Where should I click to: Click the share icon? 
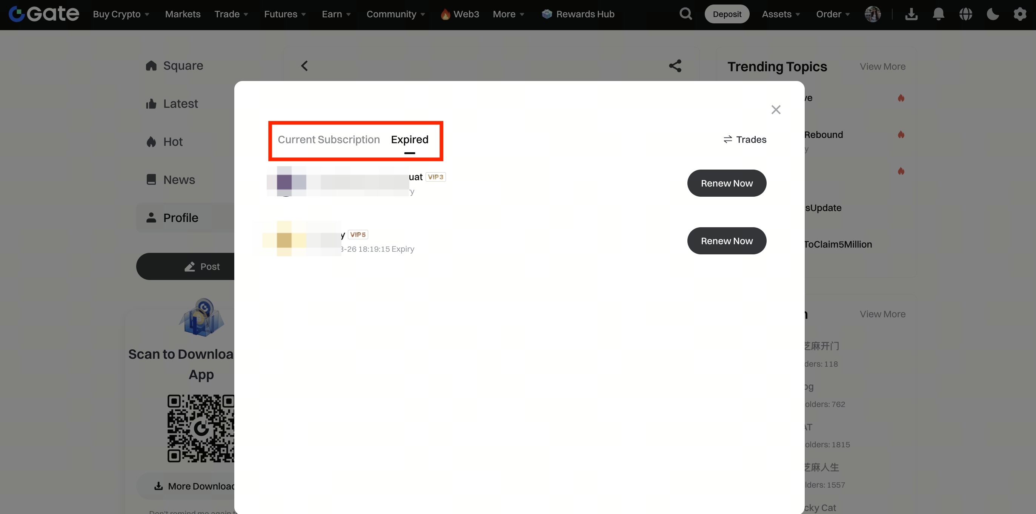coord(675,66)
